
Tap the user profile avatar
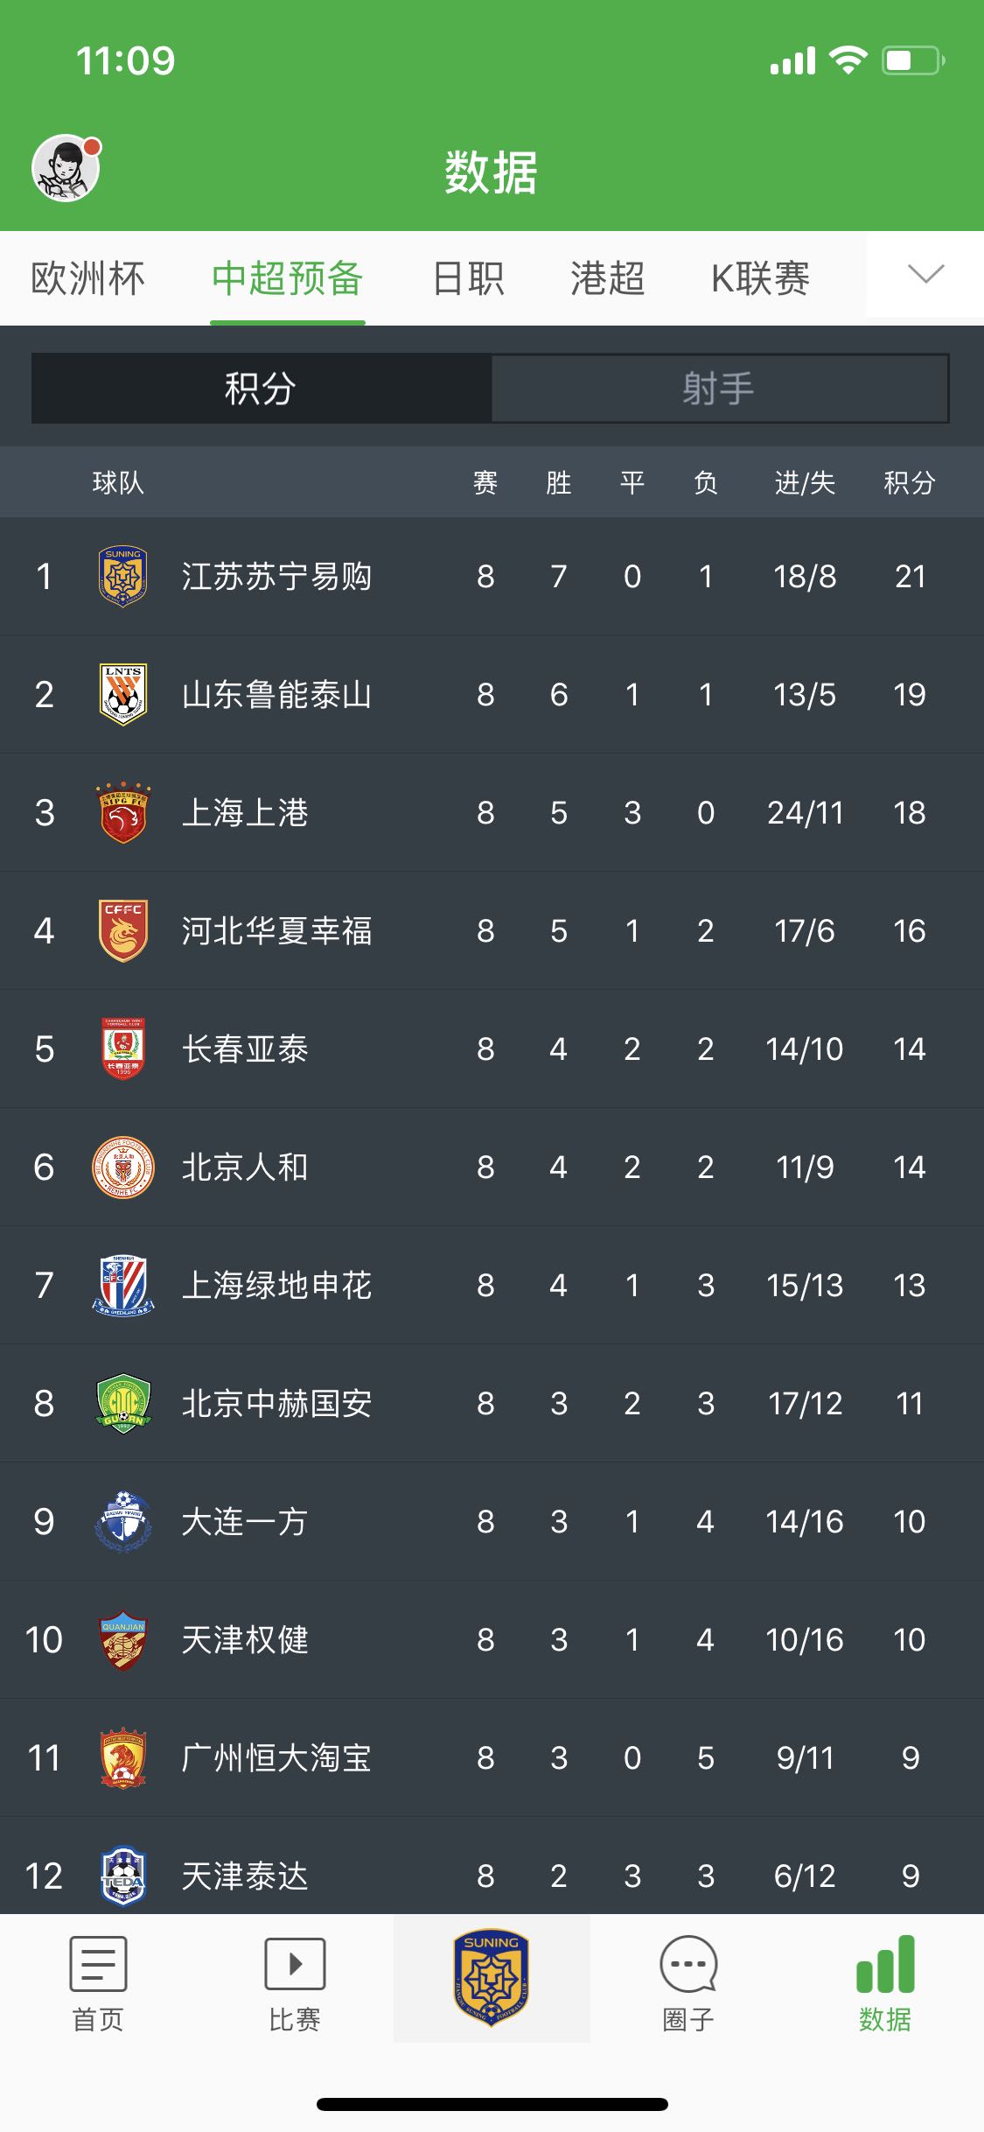pyautogui.click(x=66, y=167)
